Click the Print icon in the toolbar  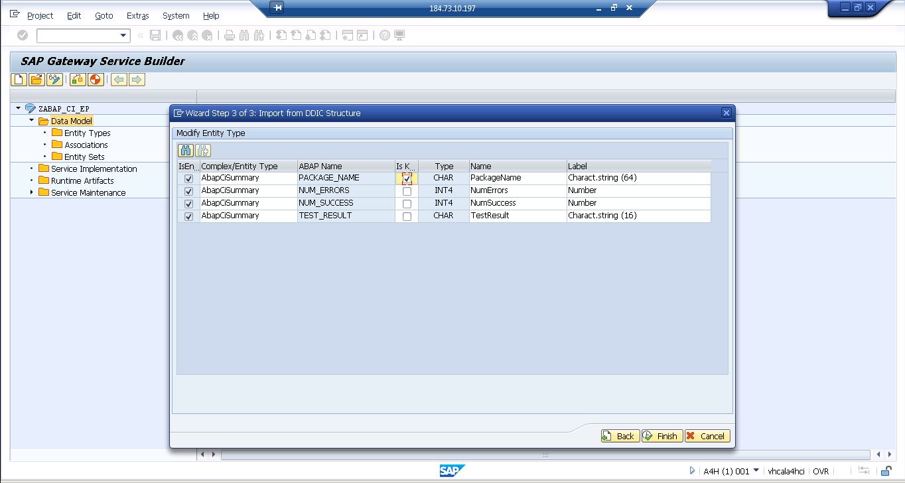229,35
